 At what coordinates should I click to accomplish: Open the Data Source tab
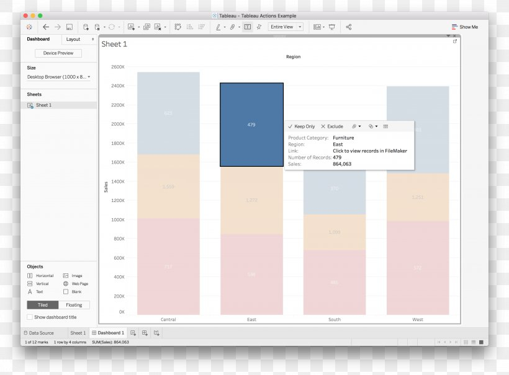[38, 333]
